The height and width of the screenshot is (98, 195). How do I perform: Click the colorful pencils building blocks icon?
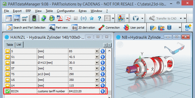(x=121, y=18)
